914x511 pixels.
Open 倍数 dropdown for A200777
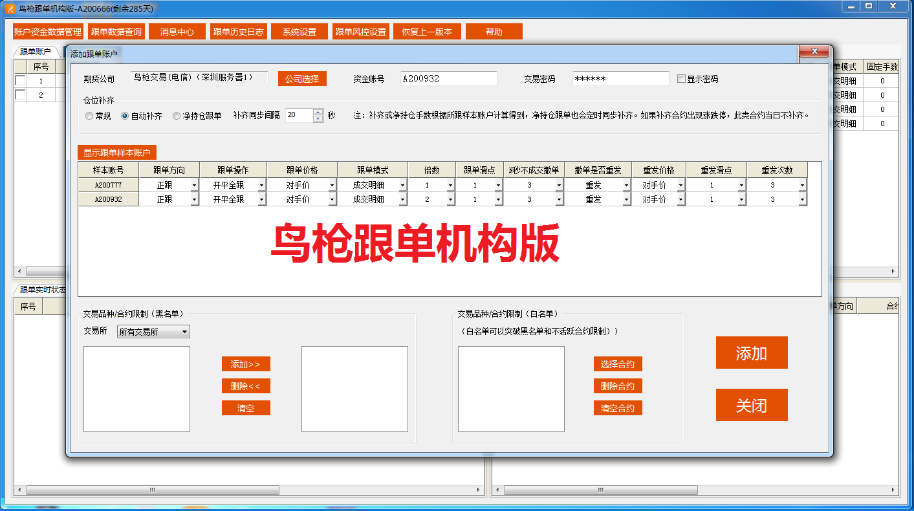coord(450,186)
